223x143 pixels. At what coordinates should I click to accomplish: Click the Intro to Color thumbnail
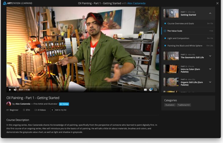[171, 69]
